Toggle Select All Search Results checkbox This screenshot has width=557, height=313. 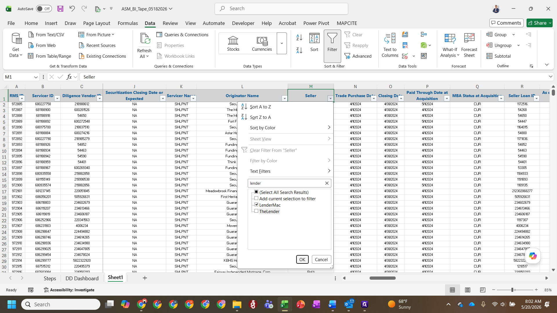pyautogui.click(x=256, y=192)
